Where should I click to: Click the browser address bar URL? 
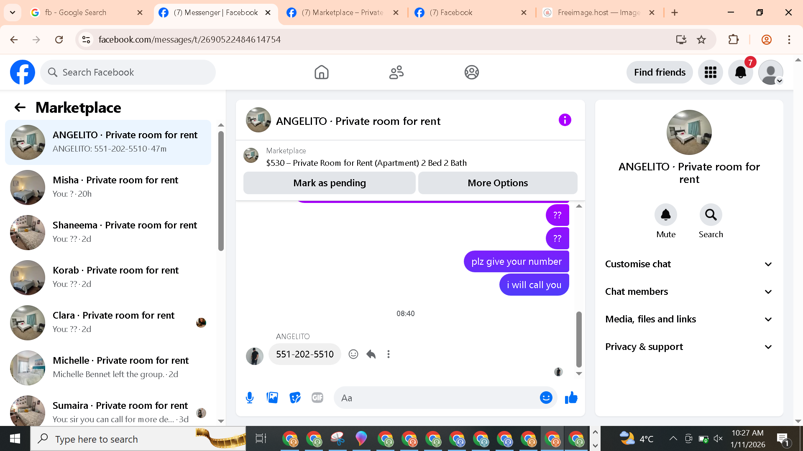[x=189, y=40]
